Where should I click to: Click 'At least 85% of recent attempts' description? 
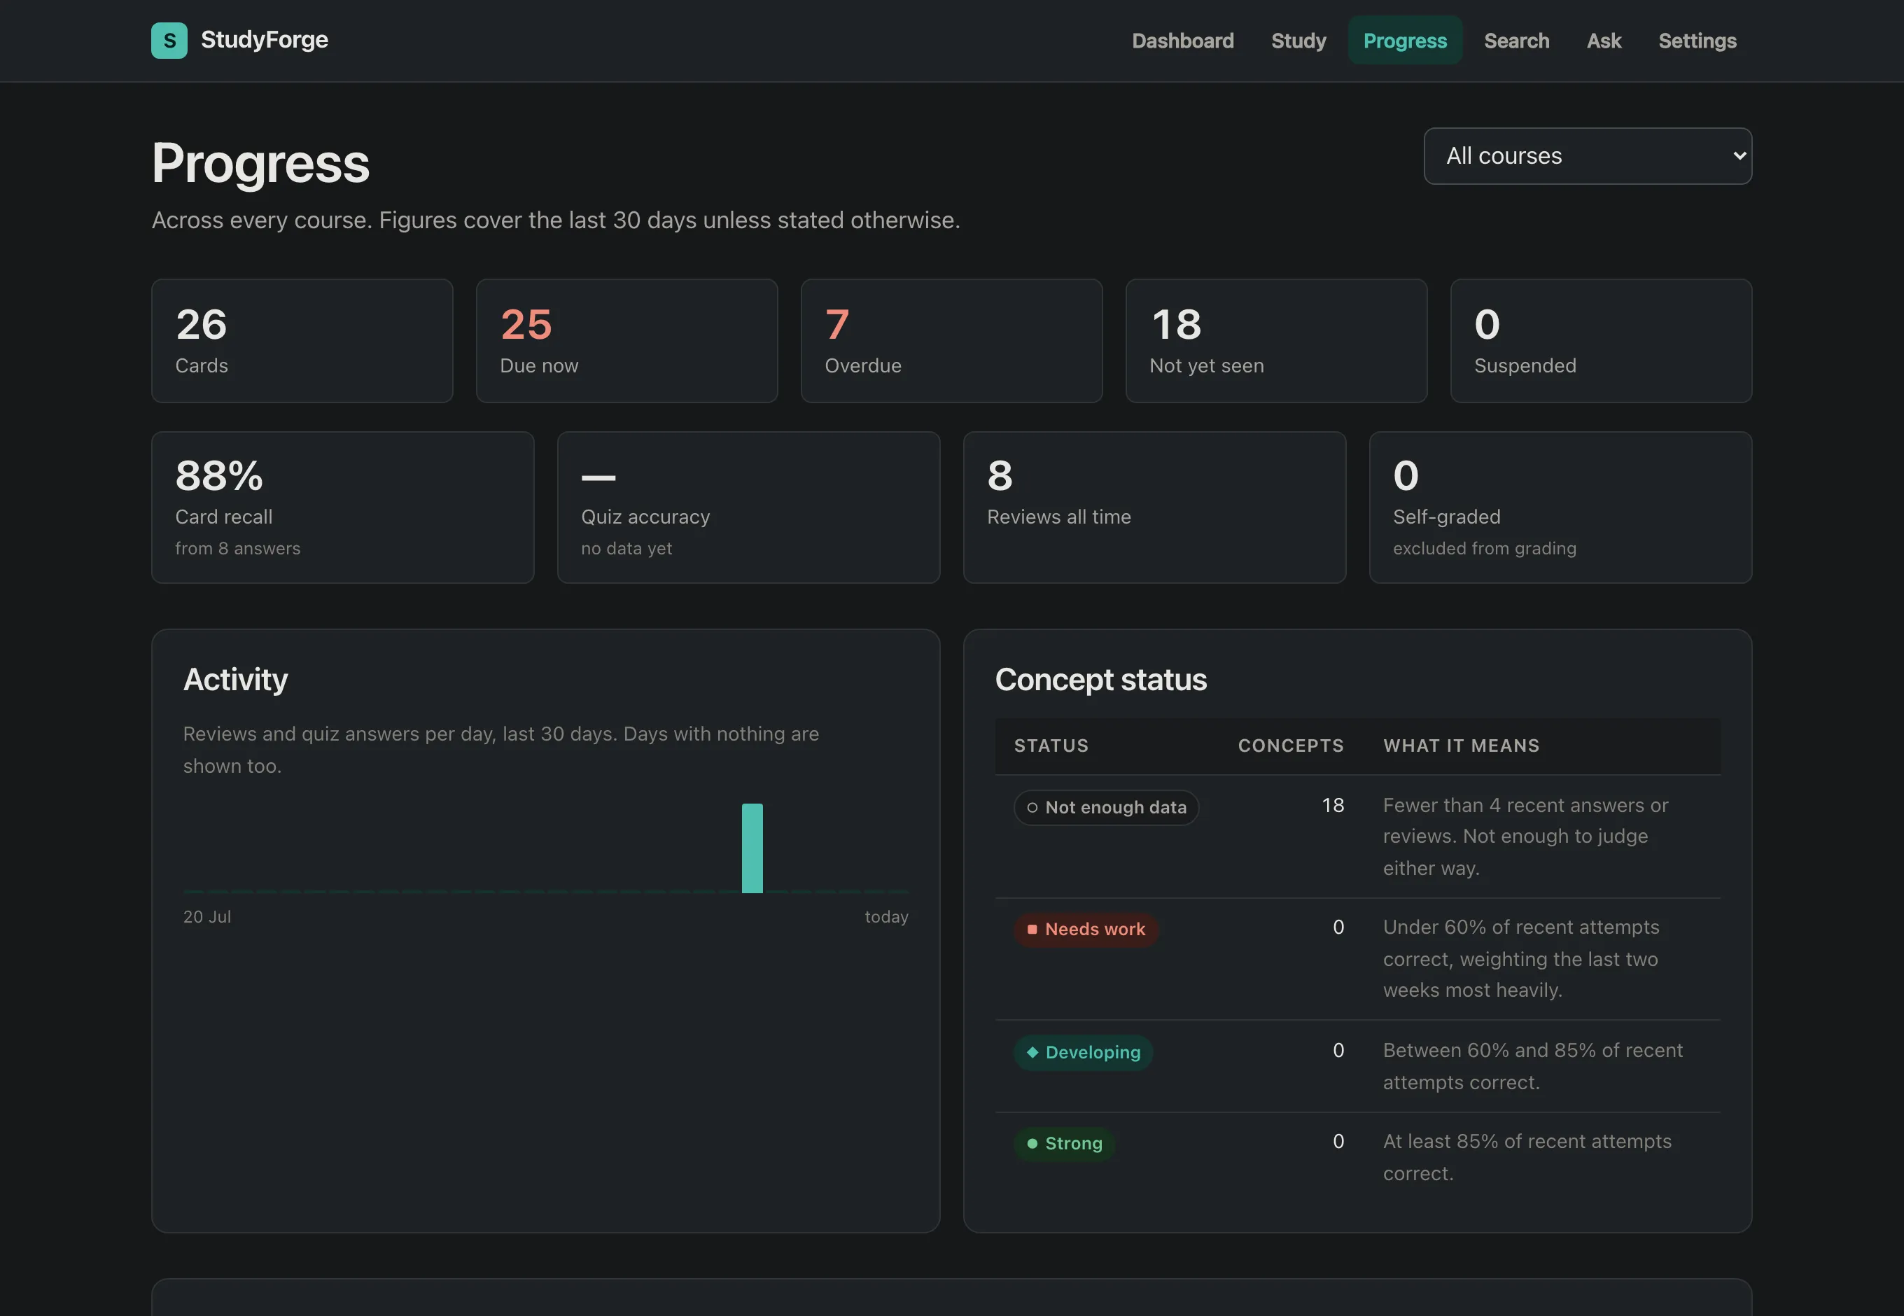[x=1527, y=1157]
